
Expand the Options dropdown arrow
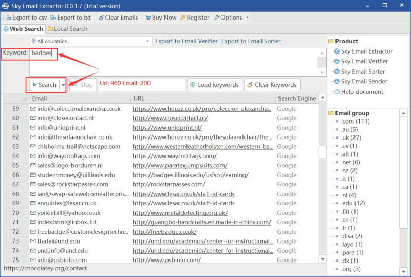[247, 18]
